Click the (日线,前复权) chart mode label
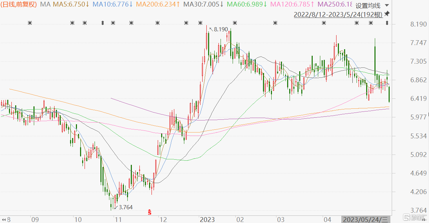The width and height of the screenshot is (429, 223). [19, 4]
